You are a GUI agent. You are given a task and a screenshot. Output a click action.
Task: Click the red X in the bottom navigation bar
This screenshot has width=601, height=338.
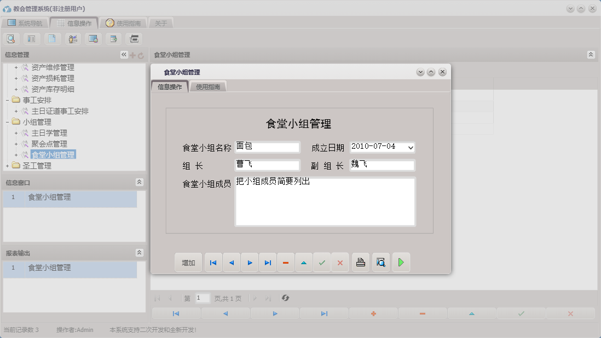[570, 313]
